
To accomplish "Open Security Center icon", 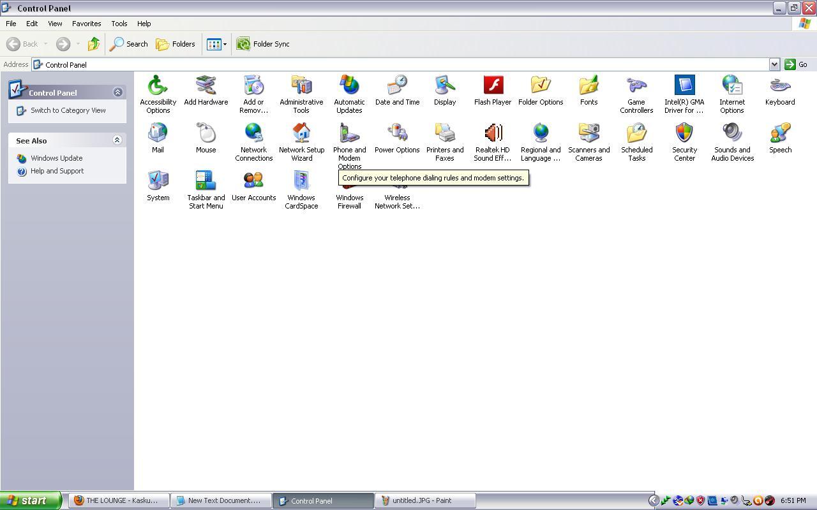I will click(x=684, y=133).
